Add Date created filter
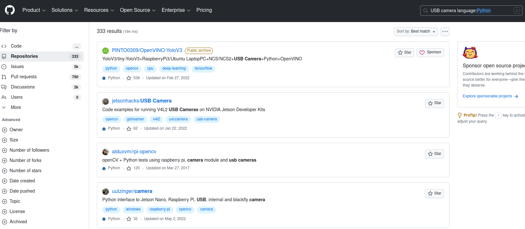Viewport: 525px width, 229px height. click(x=22, y=181)
